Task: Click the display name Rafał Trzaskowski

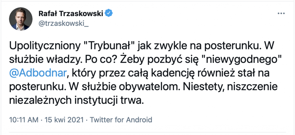Action: 71,13
